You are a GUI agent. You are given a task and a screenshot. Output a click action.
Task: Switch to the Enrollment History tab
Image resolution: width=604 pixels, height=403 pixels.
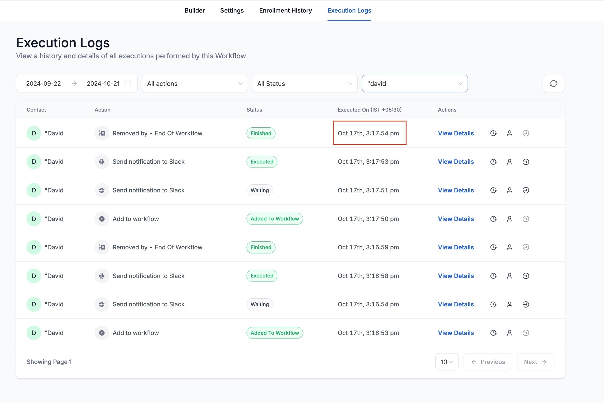[x=285, y=10]
